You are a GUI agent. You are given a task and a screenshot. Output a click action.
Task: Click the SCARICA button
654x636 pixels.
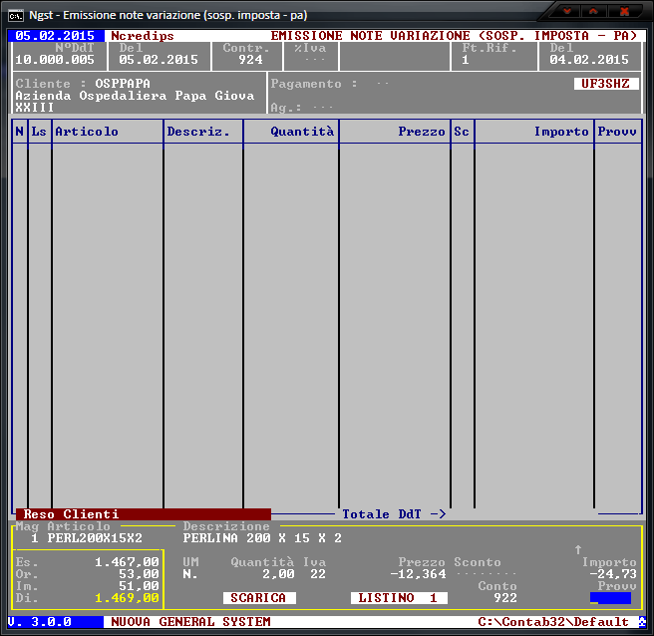tap(259, 598)
